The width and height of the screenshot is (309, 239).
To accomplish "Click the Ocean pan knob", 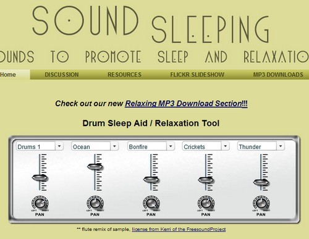I will tap(95, 203).
